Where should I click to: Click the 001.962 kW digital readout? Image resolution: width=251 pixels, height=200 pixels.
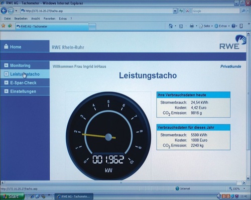coord(108,159)
